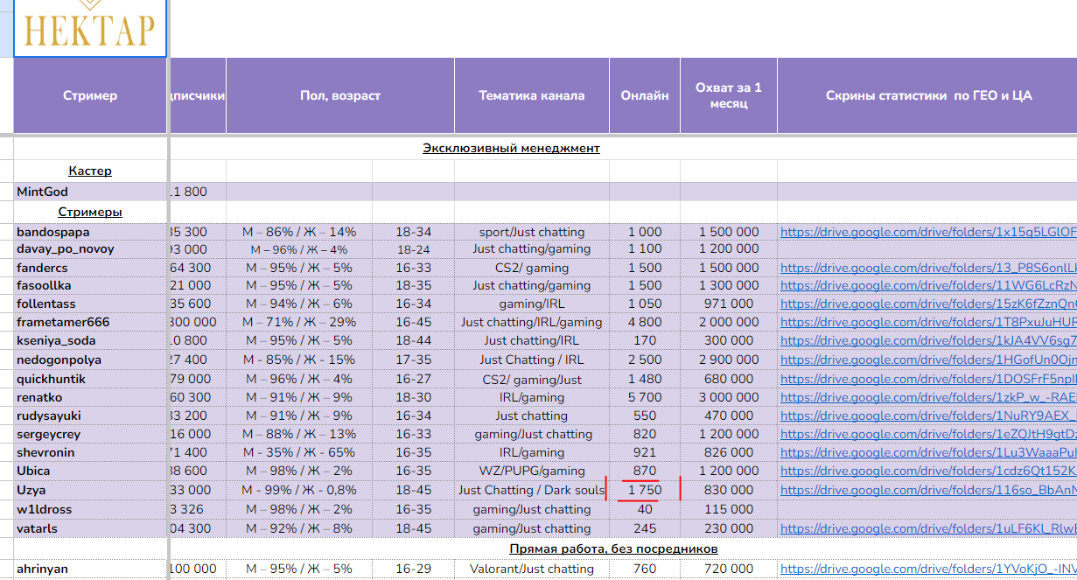Select the Онлайн column header
The width and height of the screenshot is (1077, 580).
[x=645, y=95]
